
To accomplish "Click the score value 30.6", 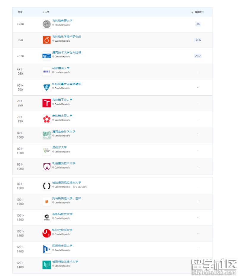I will tap(198, 40).
